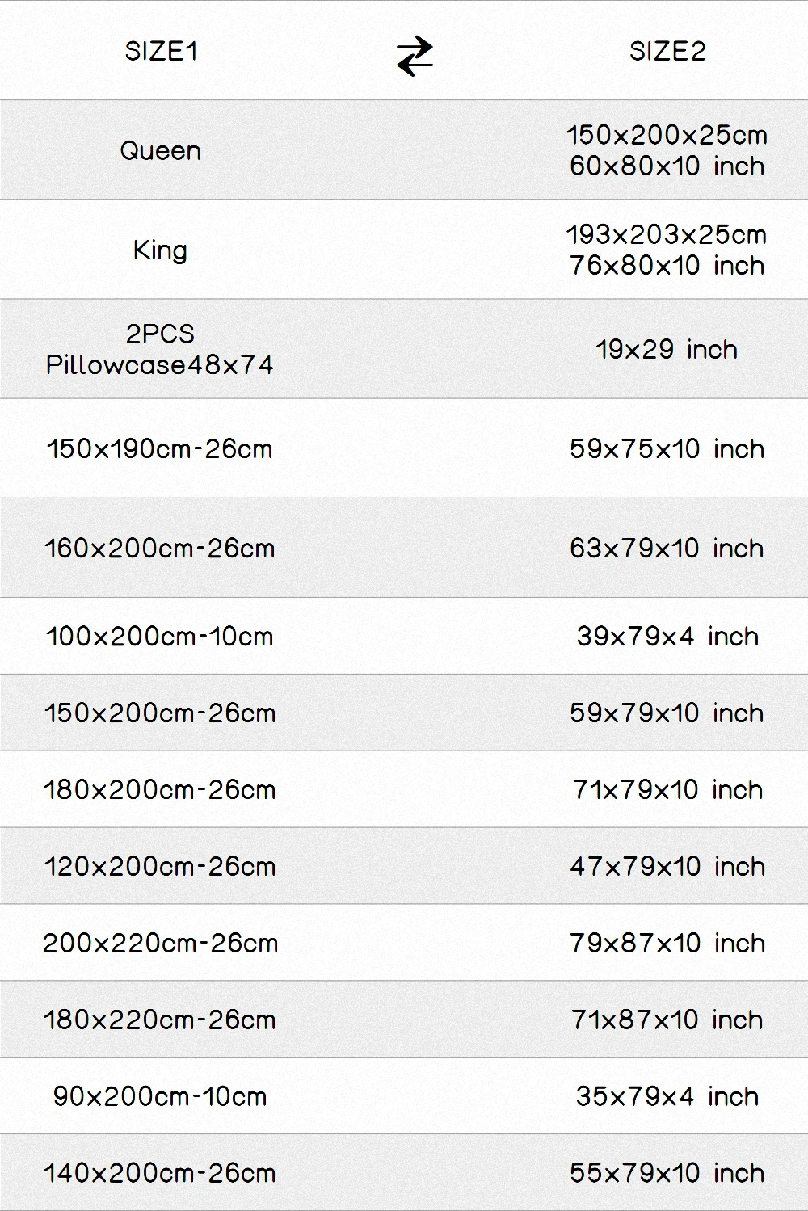Click the 35x79x4 inch value
Image resolution: width=808 pixels, height=1211 pixels.
point(667,1096)
